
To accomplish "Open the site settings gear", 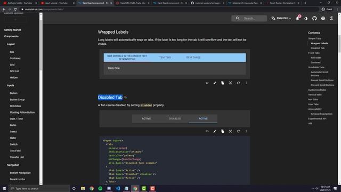I will 323,18.
